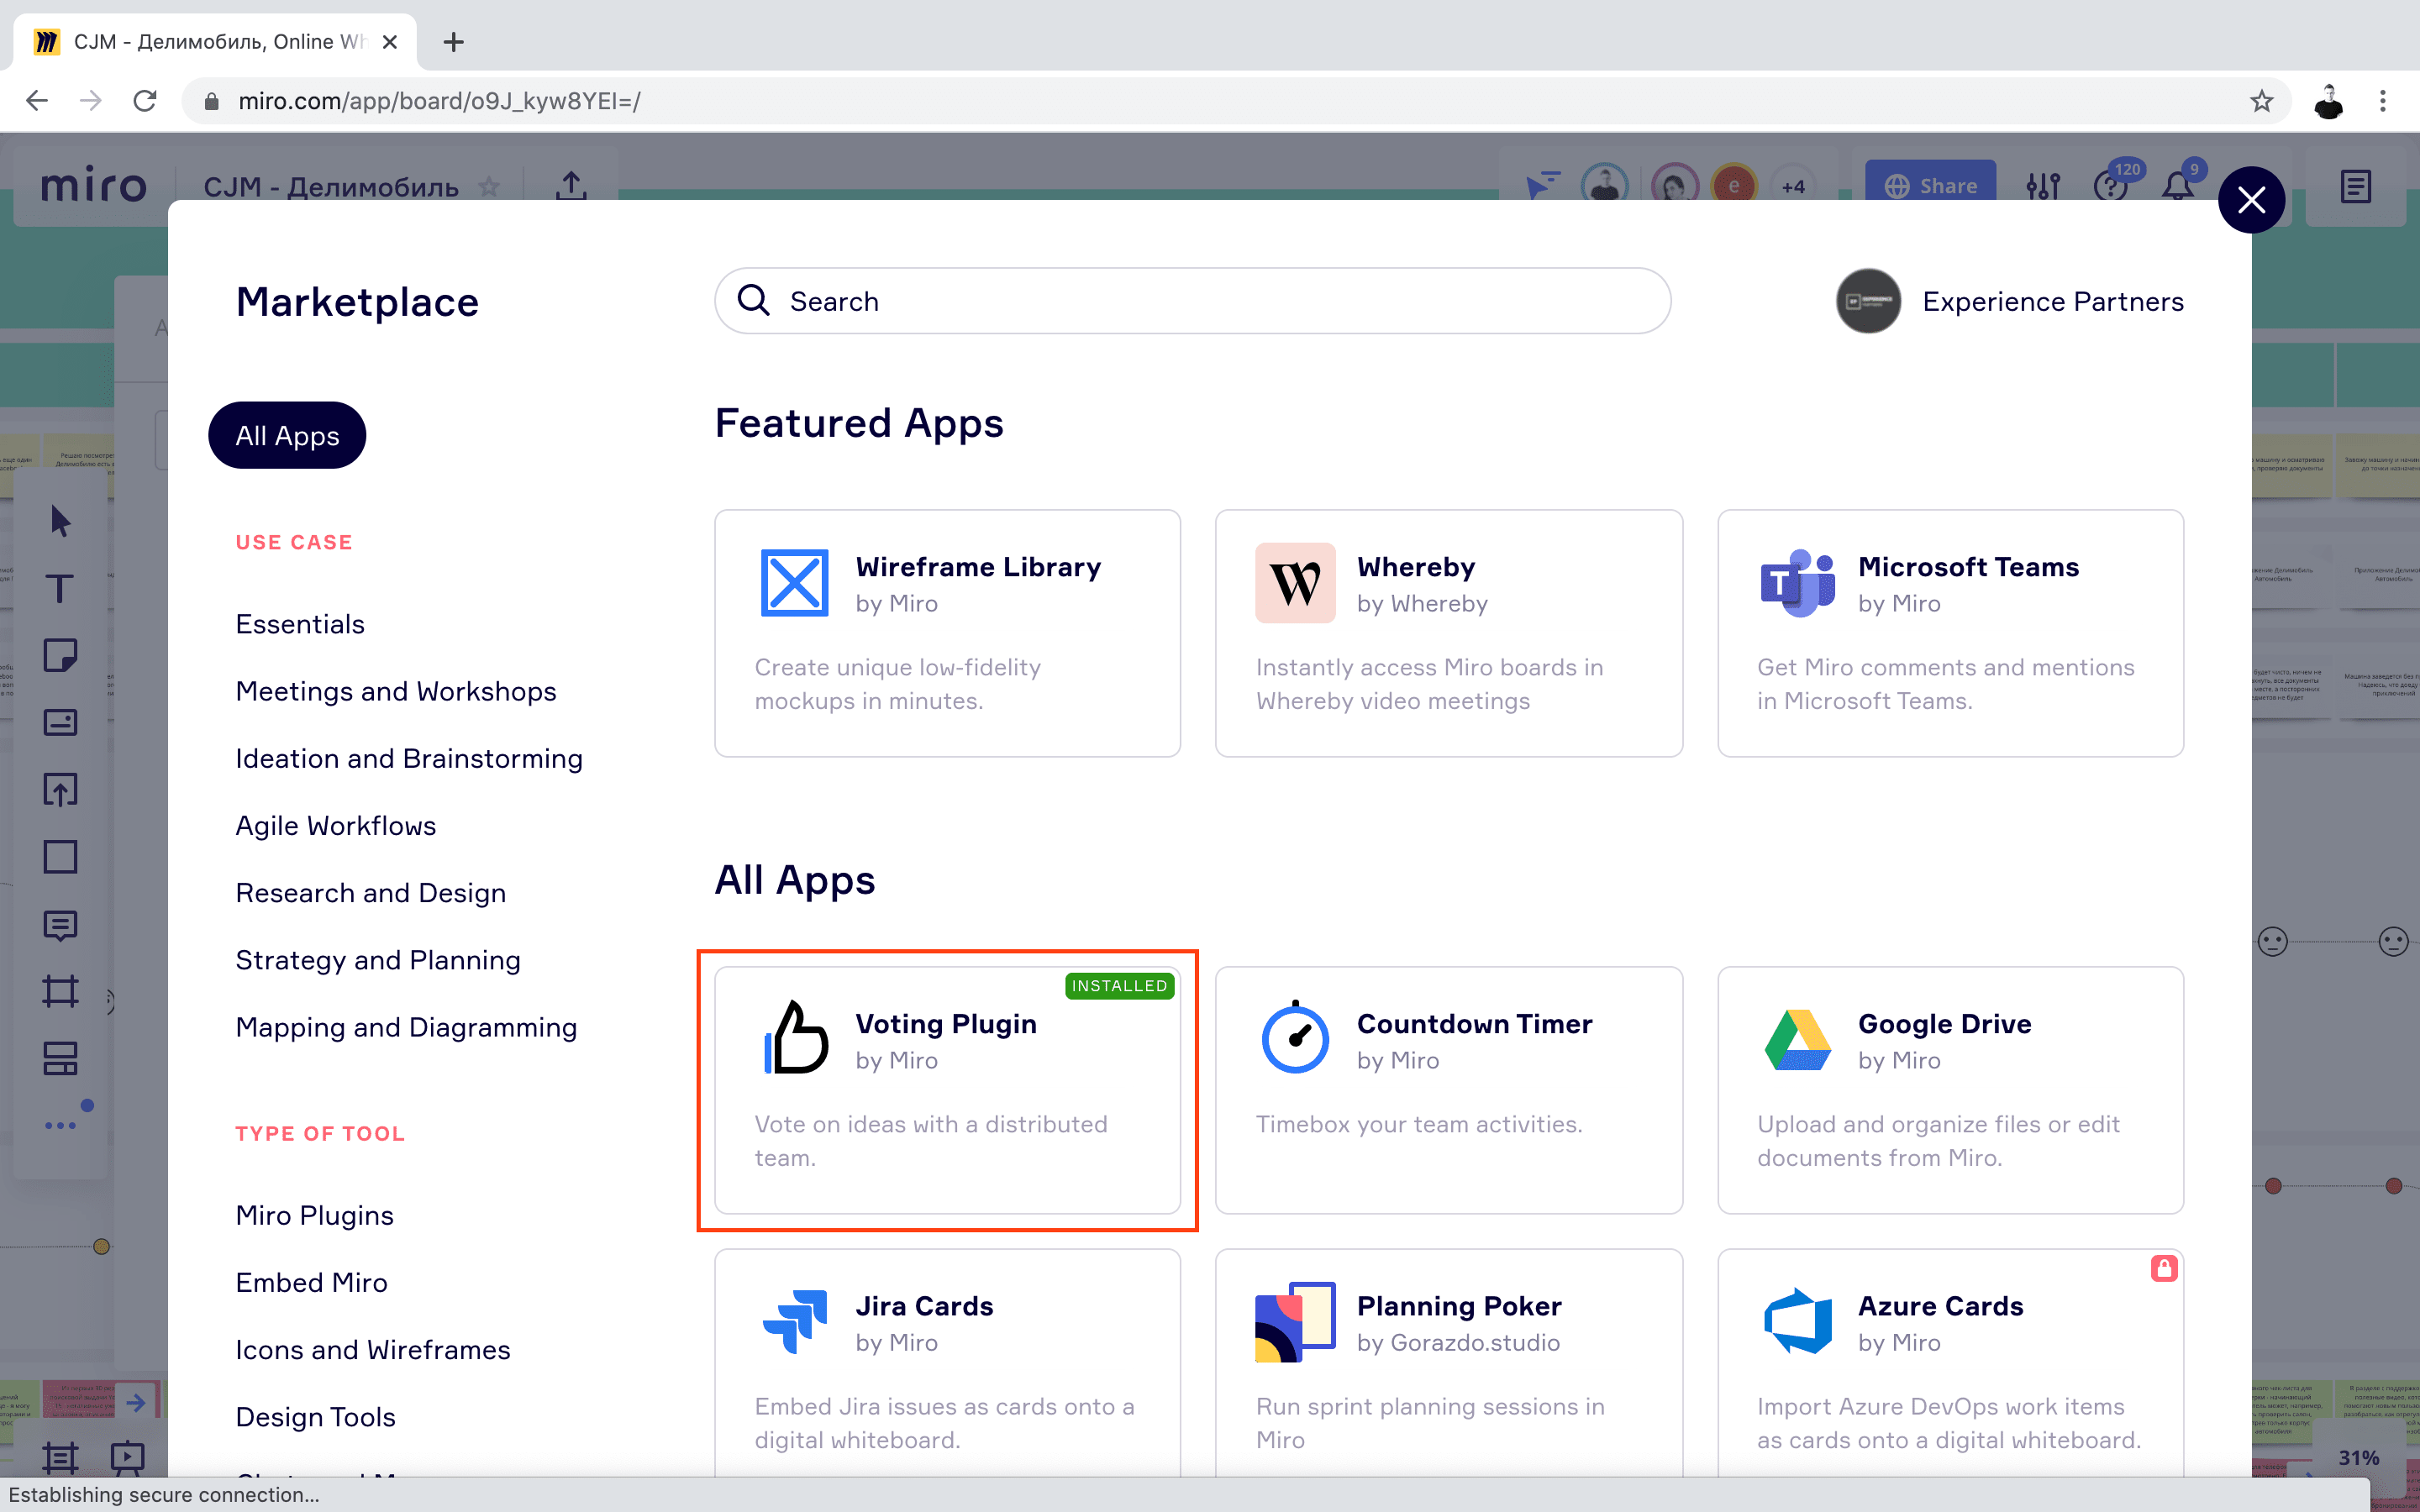
Task: Select the Google Drive app icon
Action: pyautogui.click(x=1797, y=1040)
